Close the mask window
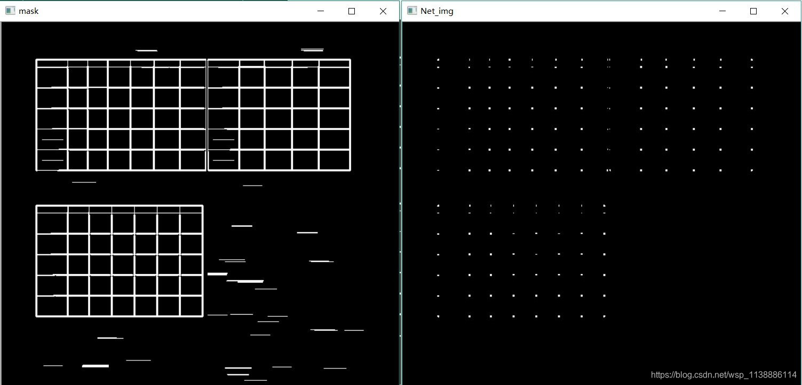Screen dimensions: 802x385 (383, 11)
